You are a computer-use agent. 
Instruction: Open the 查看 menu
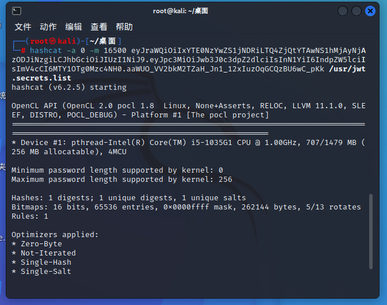click(x=99, y=26)
